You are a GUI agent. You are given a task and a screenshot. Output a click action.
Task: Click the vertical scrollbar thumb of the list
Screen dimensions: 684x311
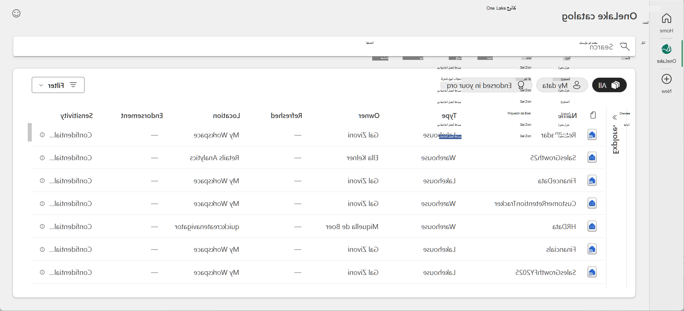(30, 132)
